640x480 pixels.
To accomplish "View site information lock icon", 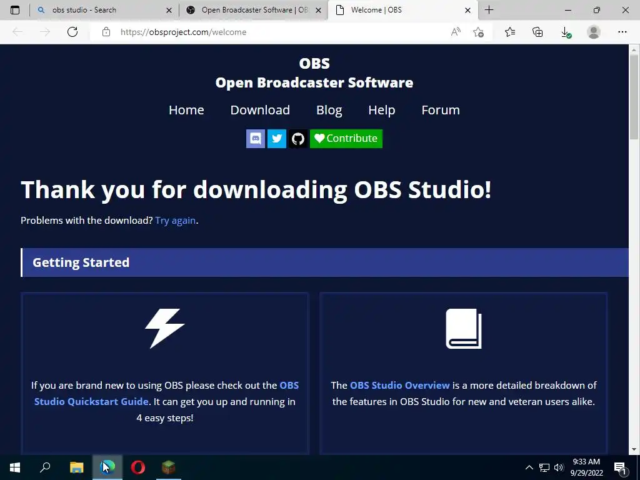I will click(106, 32).
